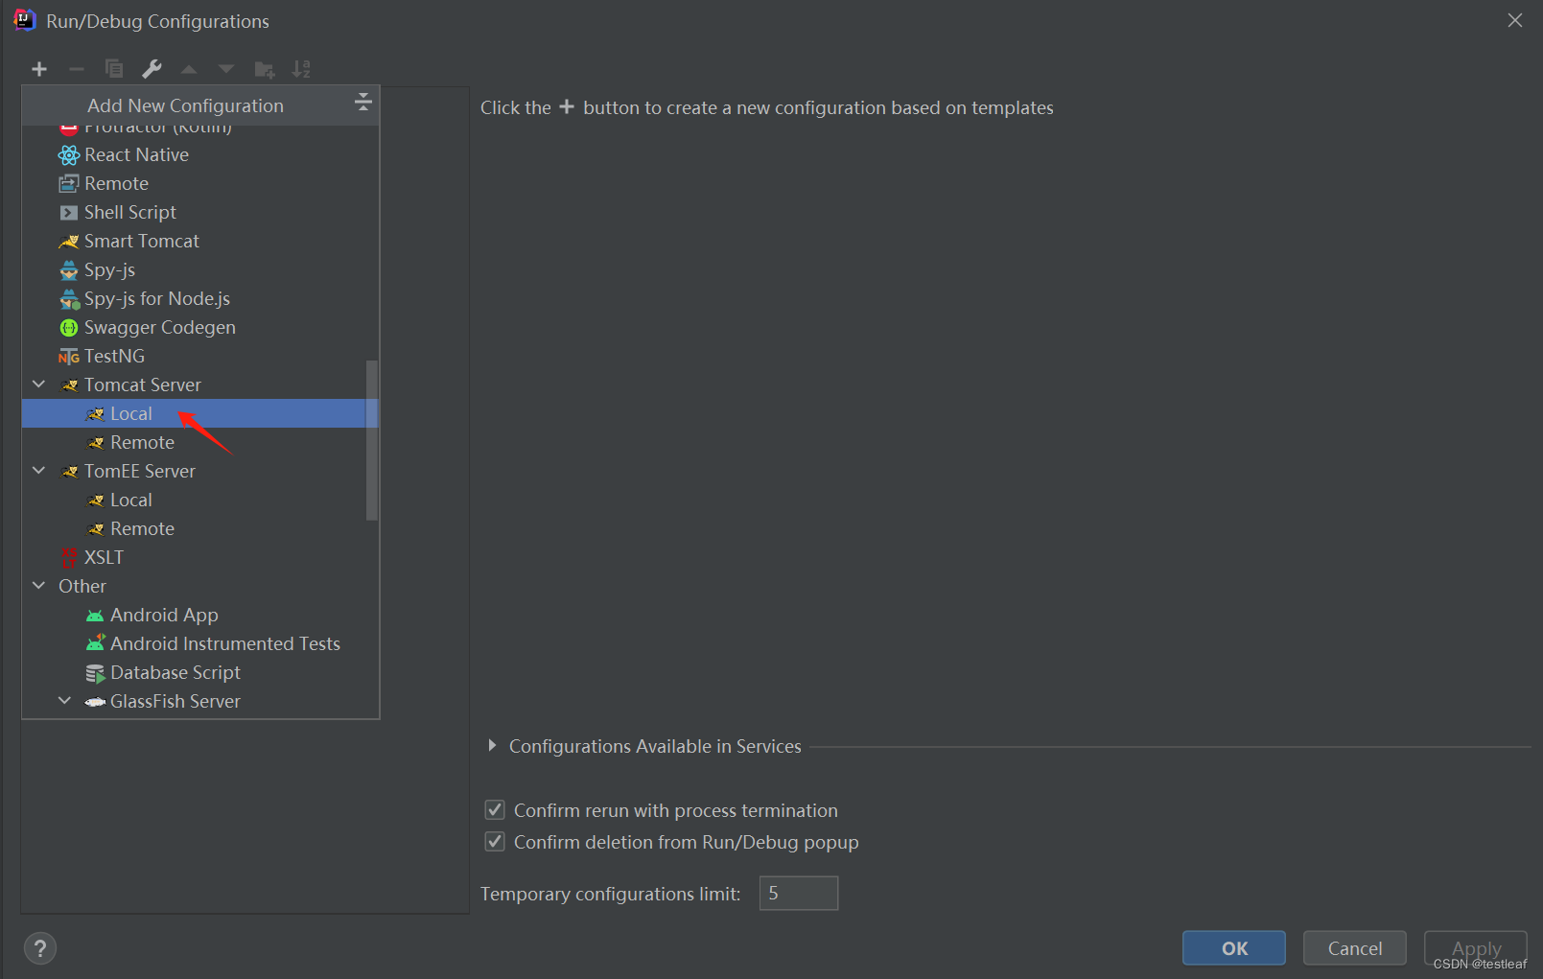1543x979 pixels.
Task: Close the Run/Debug Configurations dialog
Action: tap(1515, 20)
